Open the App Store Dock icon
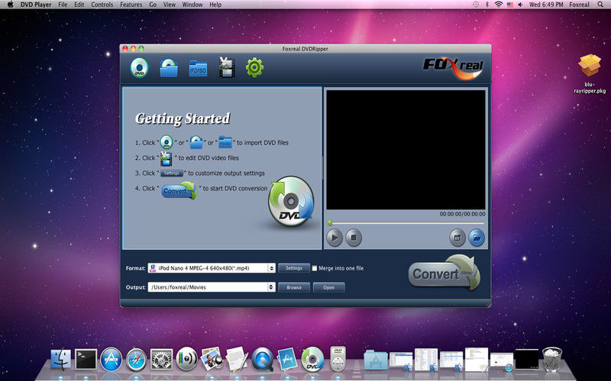Screen dimensions: 611x381 [111, 359]
